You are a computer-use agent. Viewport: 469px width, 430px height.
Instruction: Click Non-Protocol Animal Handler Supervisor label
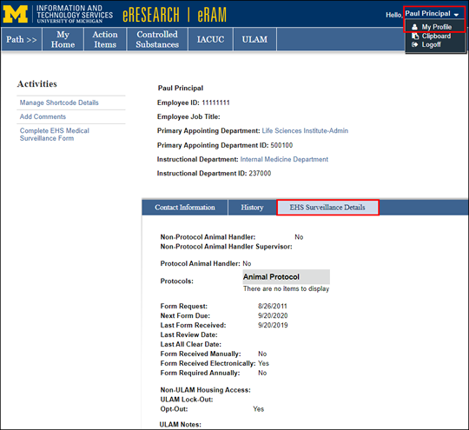coord(226,247)
